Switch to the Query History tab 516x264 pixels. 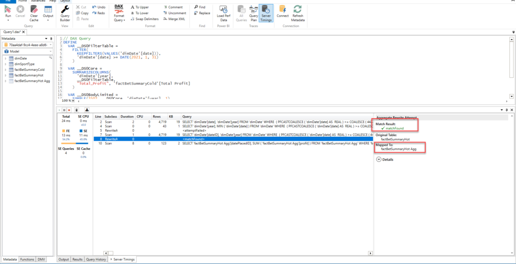click(96, 259)
